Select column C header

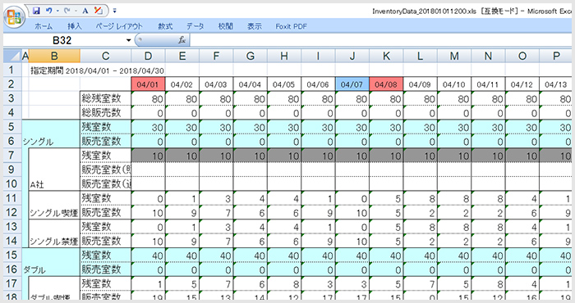[106, 56]
